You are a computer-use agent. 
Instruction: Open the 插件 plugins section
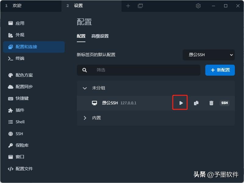pos(20,110)
